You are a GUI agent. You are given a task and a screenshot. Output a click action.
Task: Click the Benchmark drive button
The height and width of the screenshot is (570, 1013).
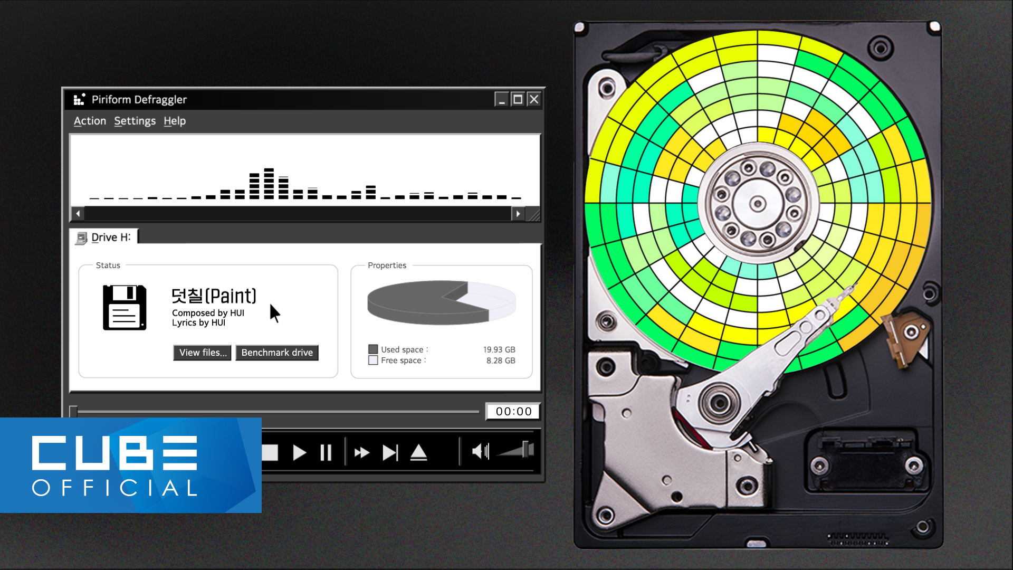[276, 353]
